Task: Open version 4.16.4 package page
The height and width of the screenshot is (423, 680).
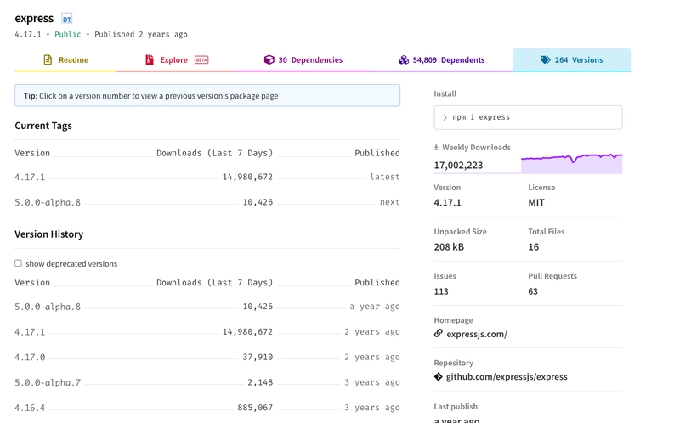Action: pos(30,408)
